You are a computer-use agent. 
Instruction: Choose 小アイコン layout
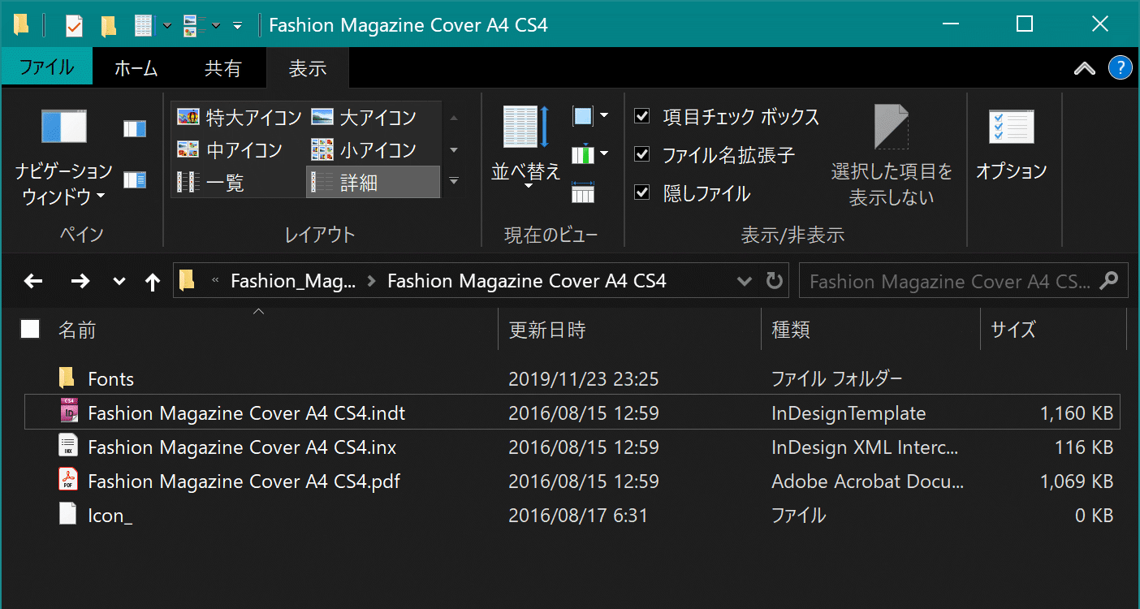[x=374, y=150]
